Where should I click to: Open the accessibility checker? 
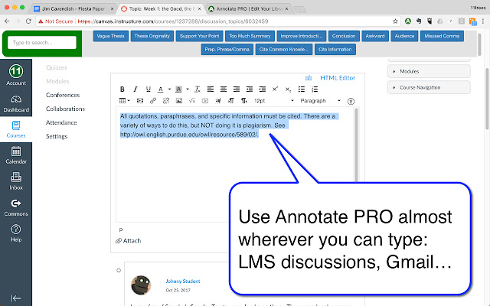tap(351, 101)
